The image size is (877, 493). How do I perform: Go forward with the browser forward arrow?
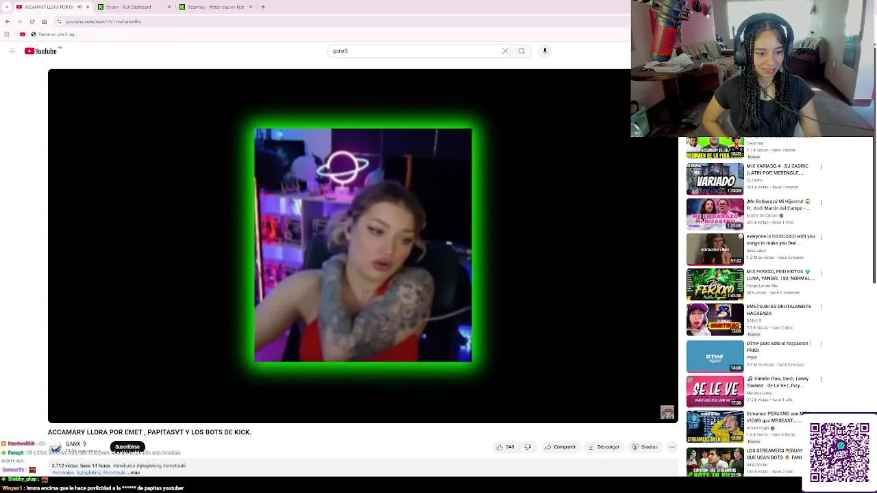pyautogui.click(x=19, y=21)
